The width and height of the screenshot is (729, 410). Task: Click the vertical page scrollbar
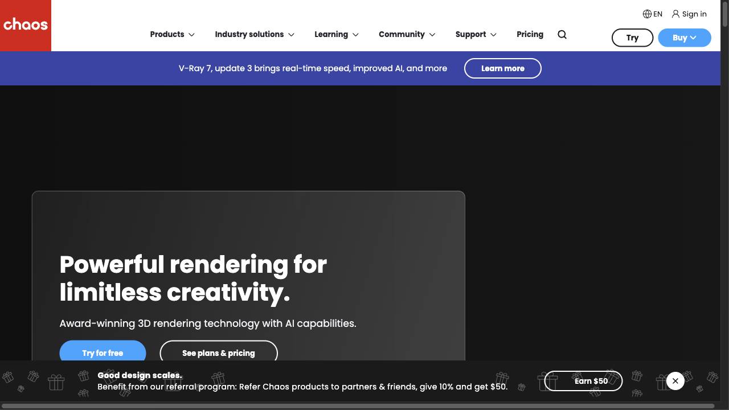[x=724, y=14]
